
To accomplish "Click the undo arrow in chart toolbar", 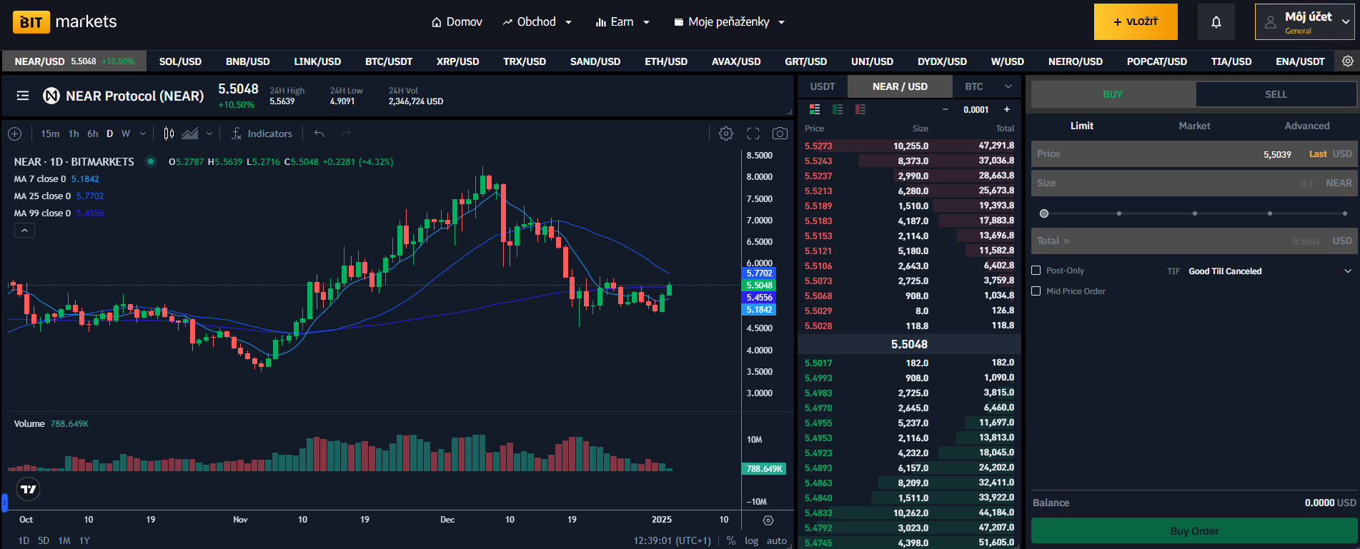I will pyautogui.click(x=319, y=134).
